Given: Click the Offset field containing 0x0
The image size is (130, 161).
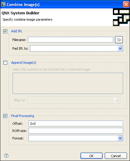Looking at the screenshot, I should click(x=76, y=123).
